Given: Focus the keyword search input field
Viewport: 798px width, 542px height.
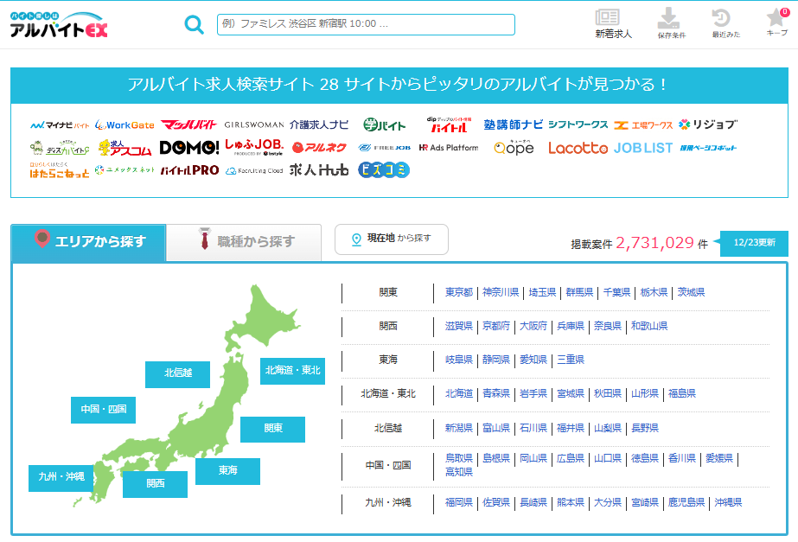Looking at the screenshot, I should 366,24.
